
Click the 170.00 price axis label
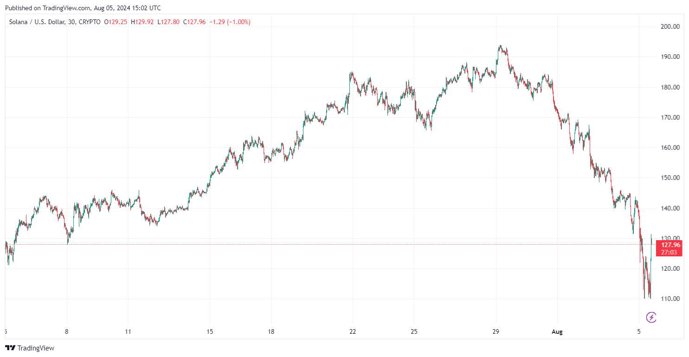pyautogui.click(x=670, y=117)
